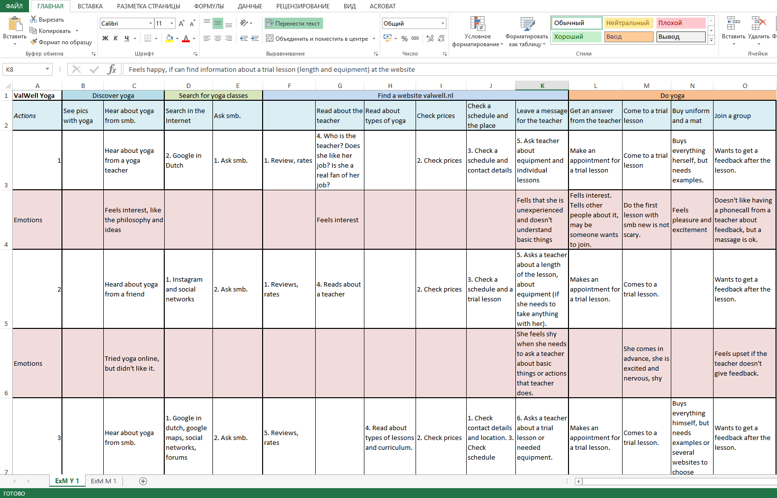Increase font size with the large A icon
Image resolution: width=777 pixels, height=498 pixels.
click(x=181, y=24)
